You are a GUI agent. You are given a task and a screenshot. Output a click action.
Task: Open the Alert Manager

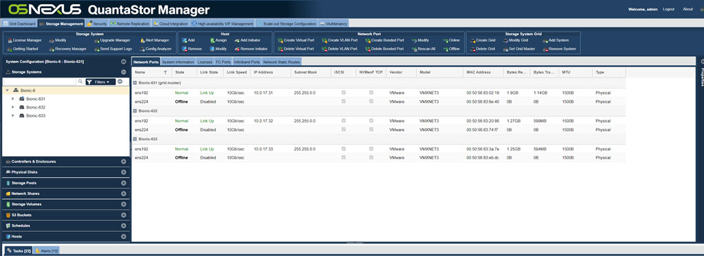click(155, 40)
